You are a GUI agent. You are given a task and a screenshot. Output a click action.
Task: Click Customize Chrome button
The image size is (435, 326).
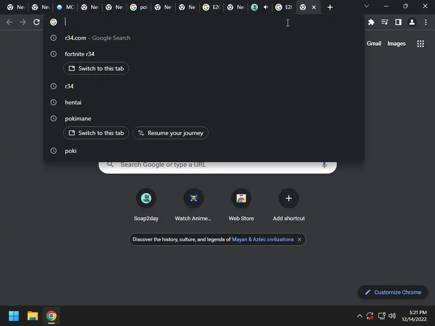click(393, 292)
